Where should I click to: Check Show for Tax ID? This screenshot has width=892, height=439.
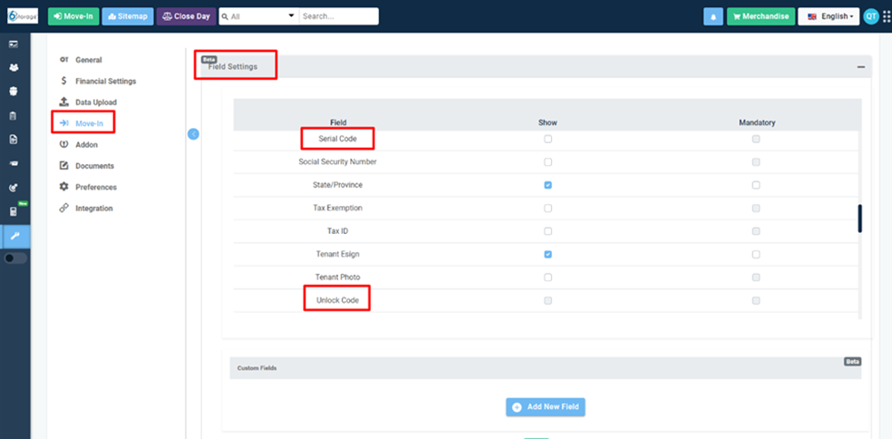click(x=548, y=231)
